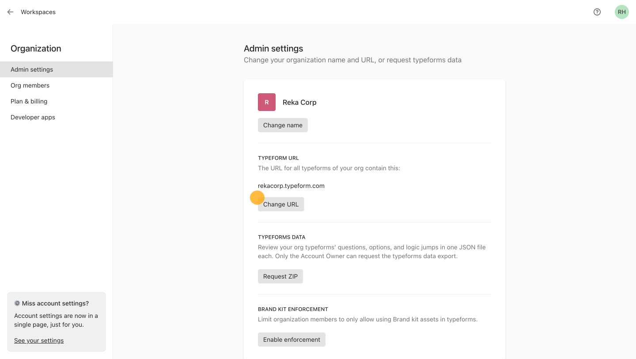Open Org members section
The height and width of the screenshot is (359, 636).
57,85
